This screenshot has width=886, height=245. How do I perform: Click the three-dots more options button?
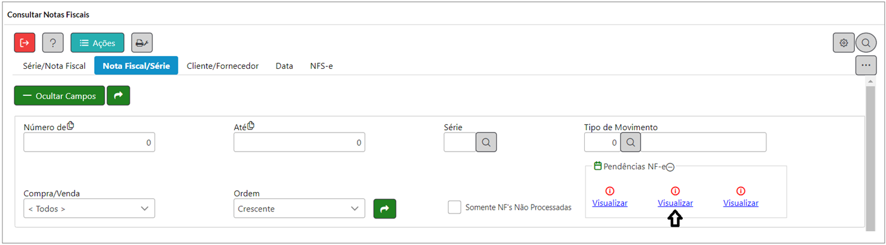[x=866, y=65]
